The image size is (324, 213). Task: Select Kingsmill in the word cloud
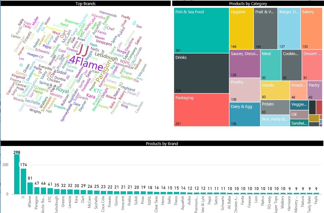pyautogui.click(x=18, y=76)
